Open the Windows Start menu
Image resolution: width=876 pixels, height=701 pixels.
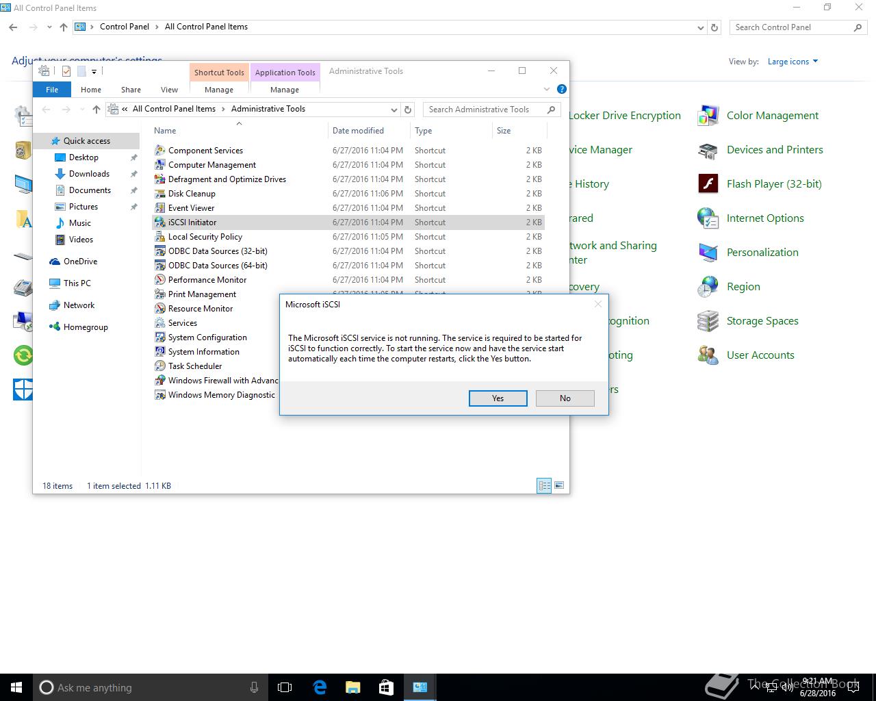point(16,687)
